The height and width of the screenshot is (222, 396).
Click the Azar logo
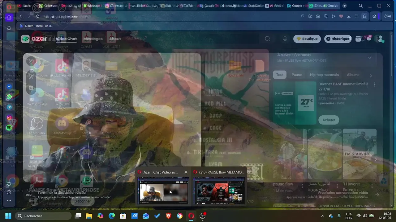point(34,39)
